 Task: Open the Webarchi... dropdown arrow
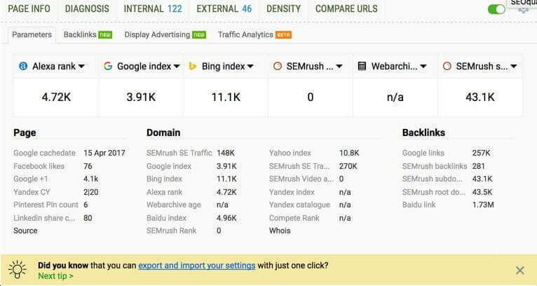(x=423, y=67)
